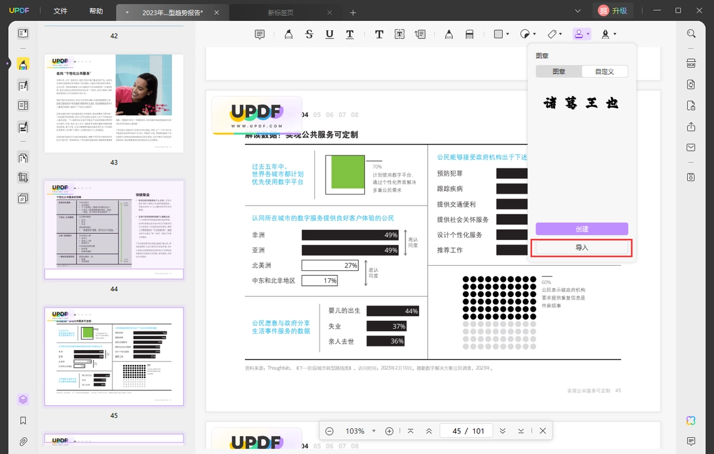Image resolution: width=714 pixels, height=454 pixels.
Task: Switch to the 新标签页 tab
Action: coord(280,12)
